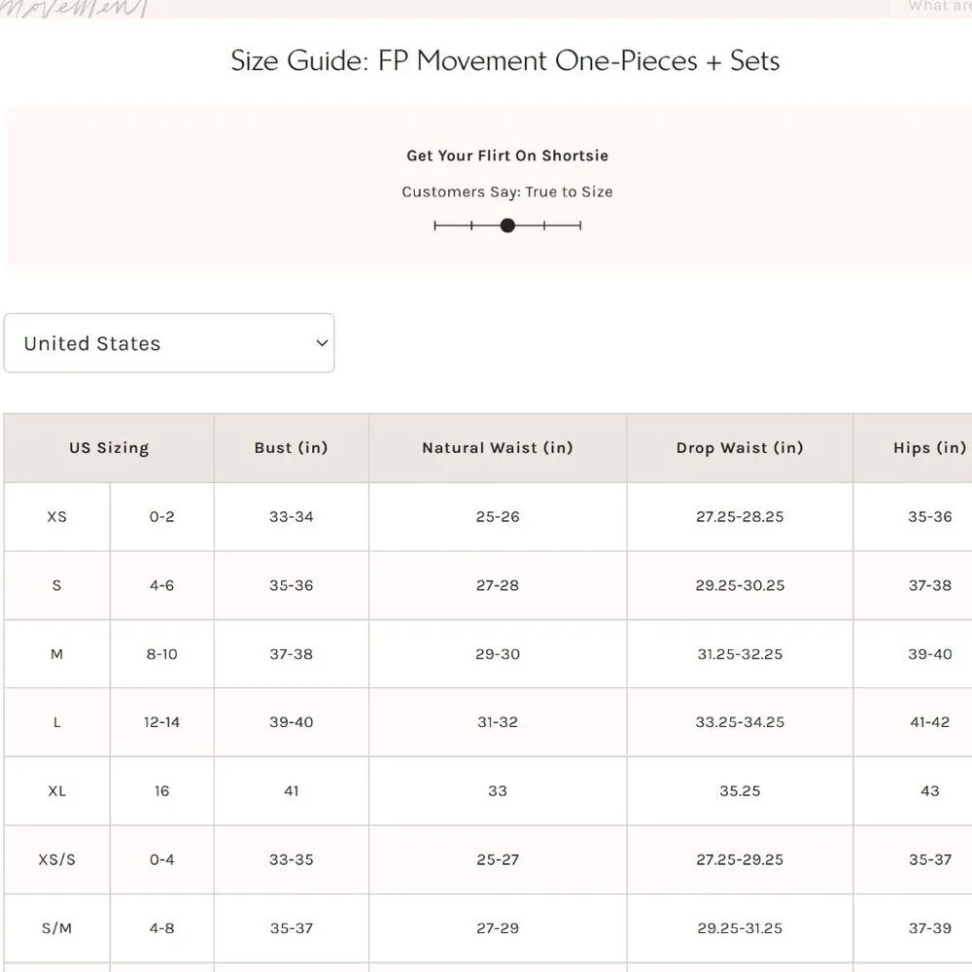This screenshot has width=972, height=972.
Task: Click the FP Movement logo
Action: [x=73, y=8]
